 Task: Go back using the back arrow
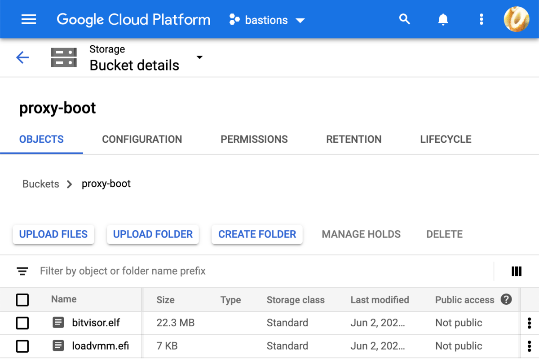[x=22, y=57]
